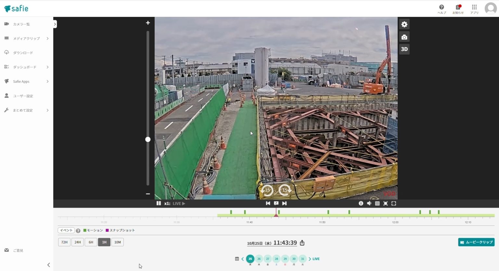Image resolution: width=499 pixels, height=271 pixels.
Task: Toggle the イベント event filter button
Action: (x=66, y=230)
